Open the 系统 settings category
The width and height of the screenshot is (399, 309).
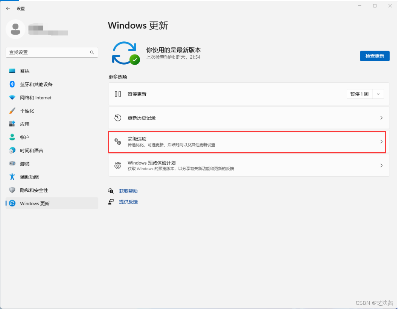52,71
